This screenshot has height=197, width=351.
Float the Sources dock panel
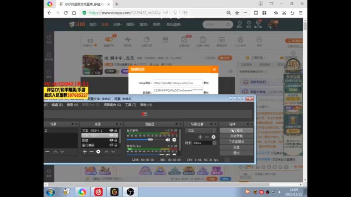(x=117, y=124)
